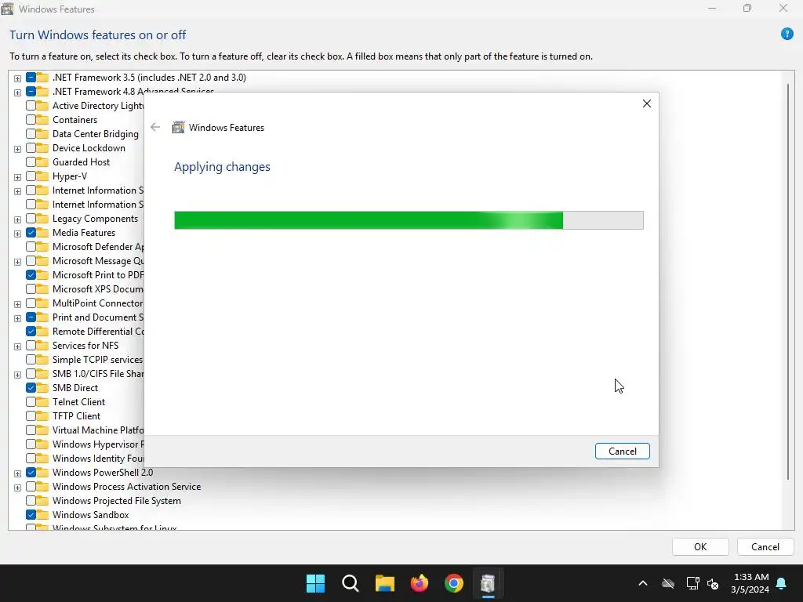This screenshot has height=602, width=803.
Task: Click the Guarded Host folder icon
Action: point(42,161)
